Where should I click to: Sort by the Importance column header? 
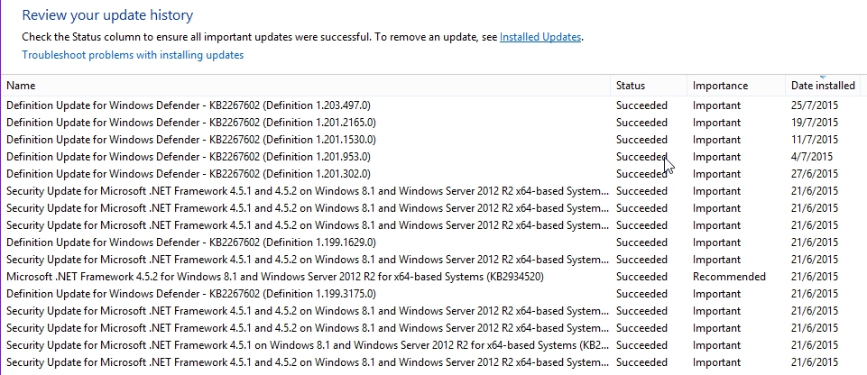tap(720, 86)
